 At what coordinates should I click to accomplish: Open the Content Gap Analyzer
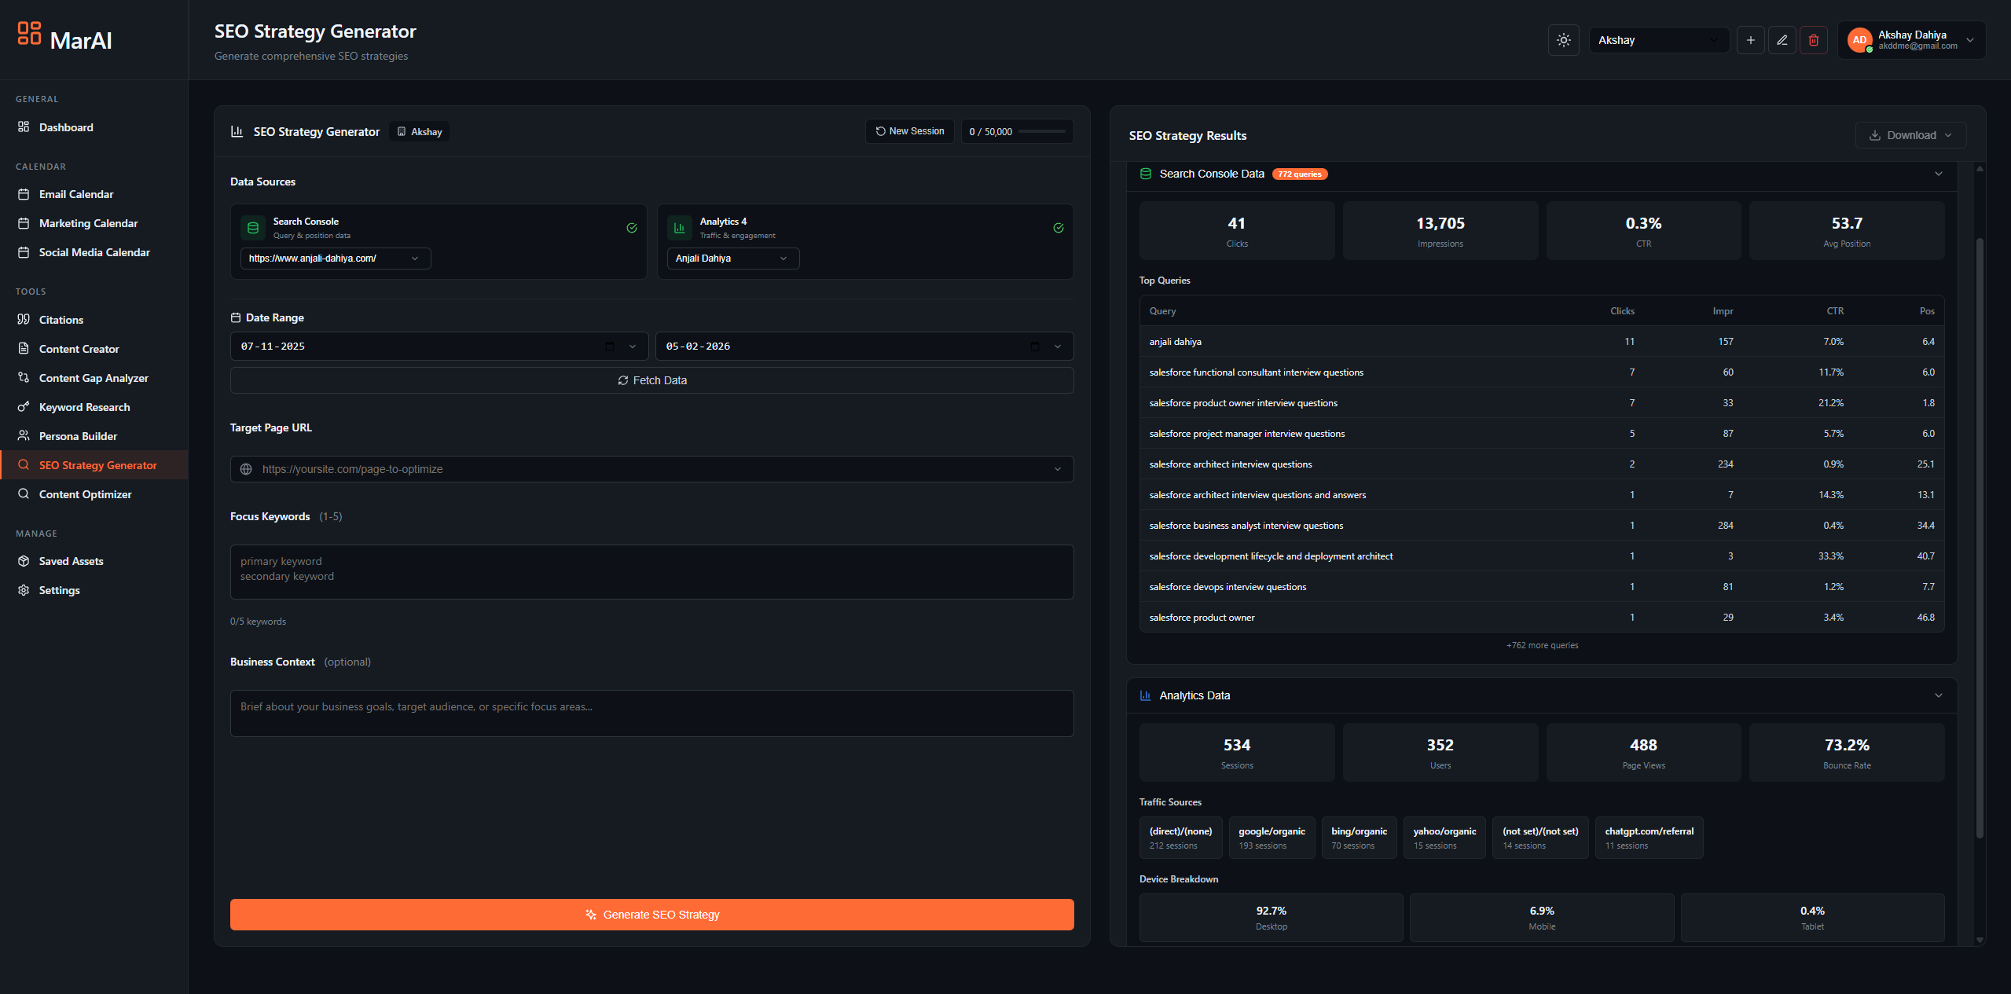[94, 377]
